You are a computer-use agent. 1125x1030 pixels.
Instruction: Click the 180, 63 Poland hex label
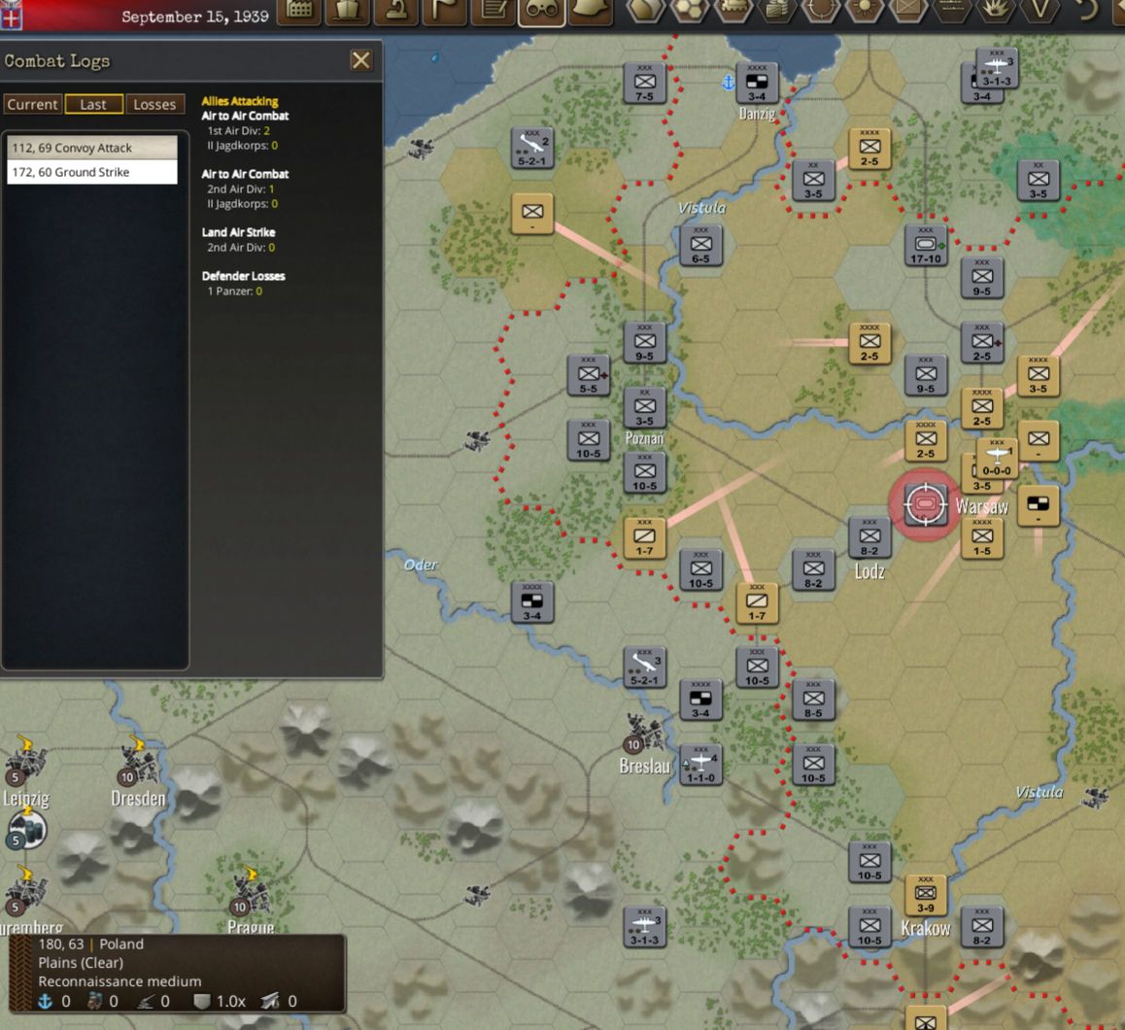tap(91, 944)
